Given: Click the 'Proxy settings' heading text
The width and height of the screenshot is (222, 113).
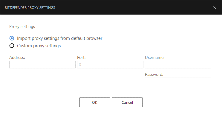Looking at the screenshot, I should click(22, 27).
